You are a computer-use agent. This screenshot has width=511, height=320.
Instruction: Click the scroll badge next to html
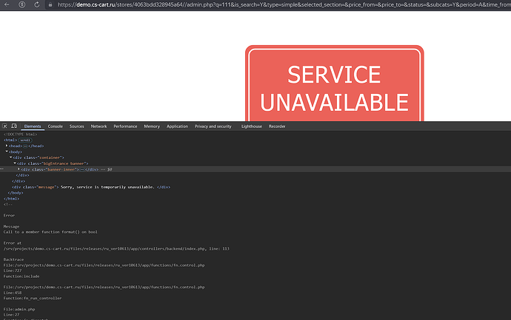point(25,140)
